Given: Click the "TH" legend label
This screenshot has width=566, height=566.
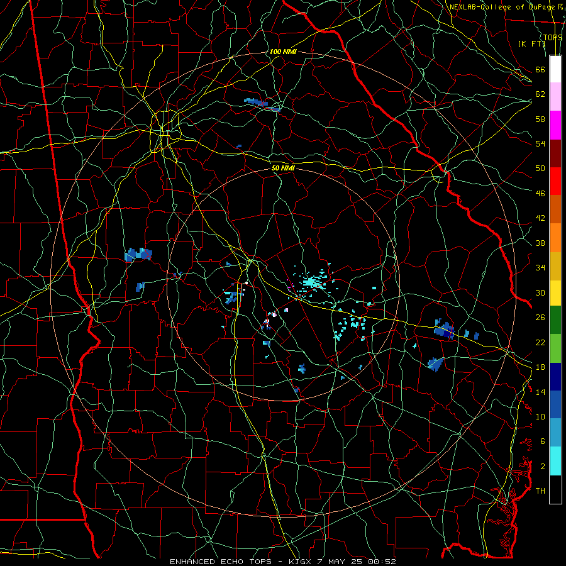Looking at the screenshot, I should (540, 491).
